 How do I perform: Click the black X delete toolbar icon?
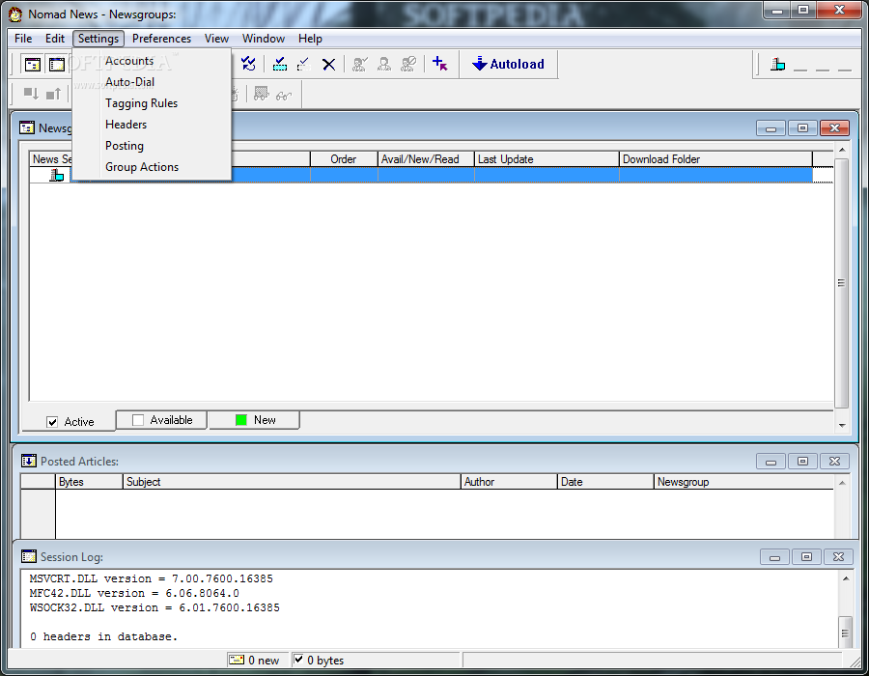328,65
